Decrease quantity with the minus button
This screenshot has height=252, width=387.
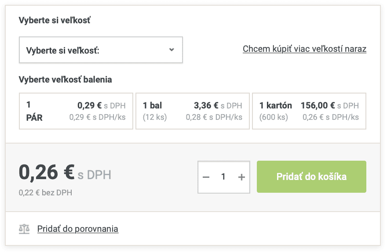(x=206, y=177)
